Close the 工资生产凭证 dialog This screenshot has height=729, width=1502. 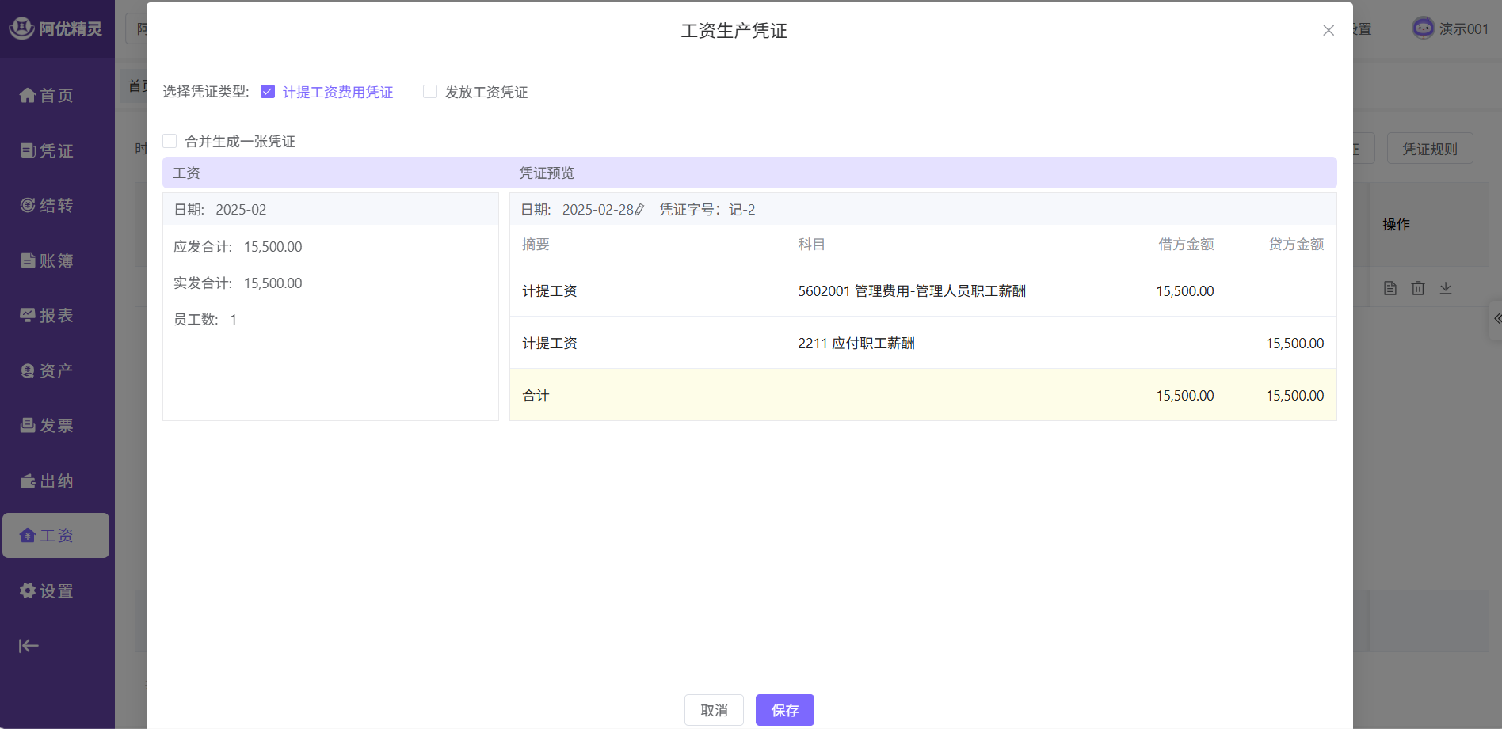(x=1329, y=30)
